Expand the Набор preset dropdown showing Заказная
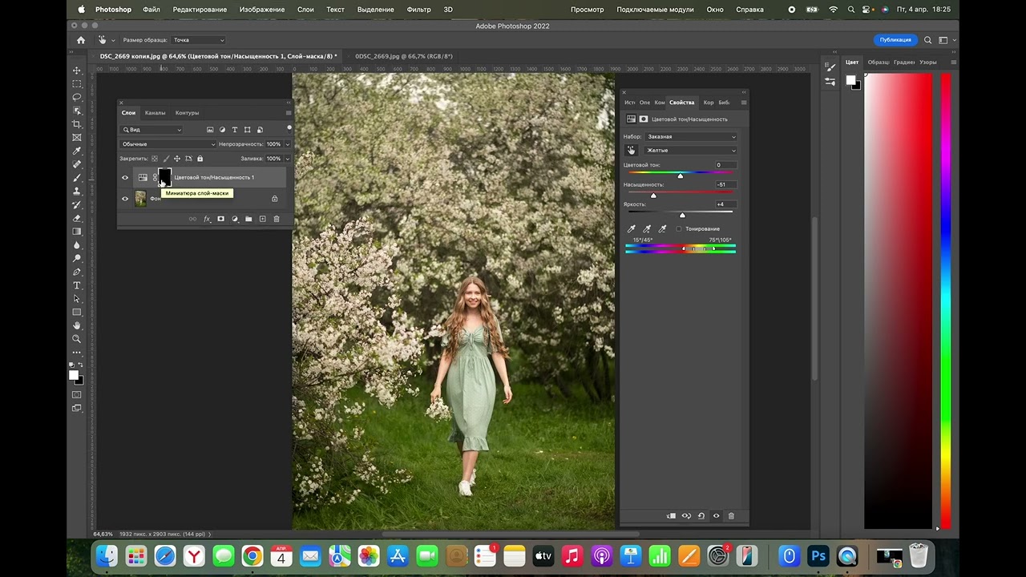The width and height of the screenshot is (1026, 577). 691,137
